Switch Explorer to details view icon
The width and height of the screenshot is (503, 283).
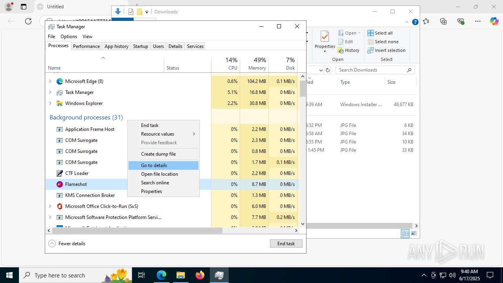405,233
